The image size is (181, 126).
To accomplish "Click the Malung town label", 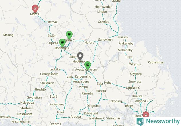I will point(8,35).
